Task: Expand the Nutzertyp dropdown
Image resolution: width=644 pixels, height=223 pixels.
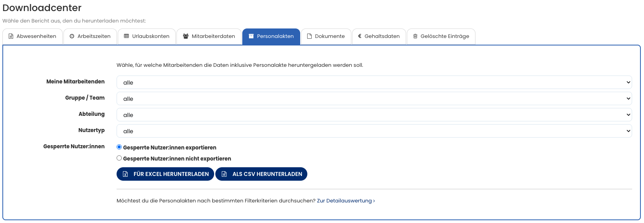Action: click(x=374, y=131)
